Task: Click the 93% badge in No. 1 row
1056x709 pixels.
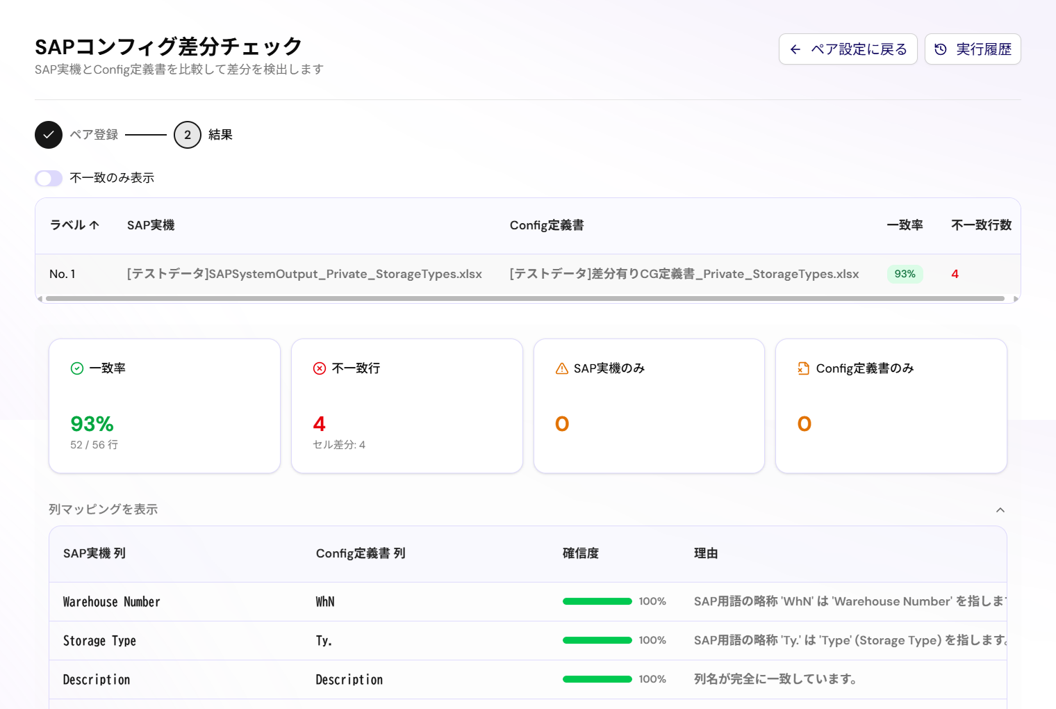Action: click(905, 274)
